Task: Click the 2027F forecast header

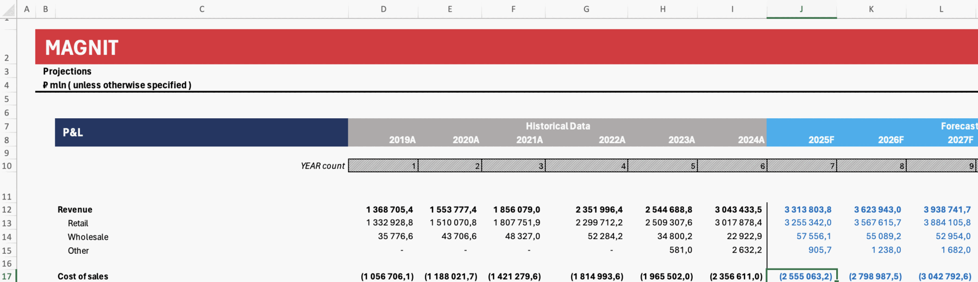Action: (x=960, y=140)
